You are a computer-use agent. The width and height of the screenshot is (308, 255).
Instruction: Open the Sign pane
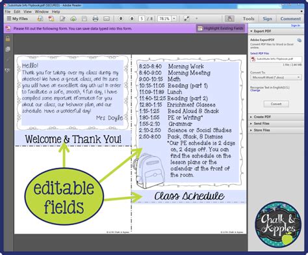click(x=267, y=19)
